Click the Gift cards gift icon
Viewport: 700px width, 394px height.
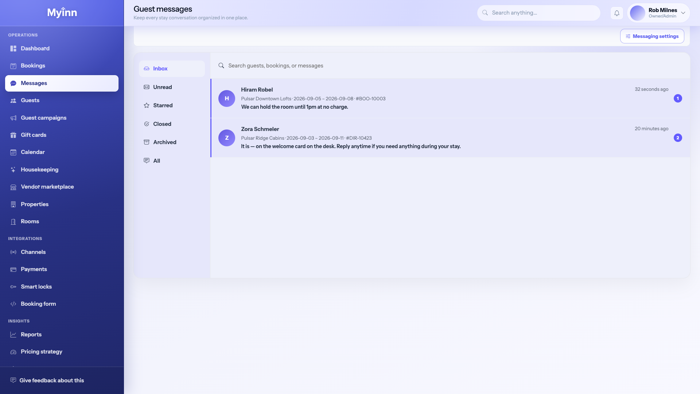[x=13, y=135]
